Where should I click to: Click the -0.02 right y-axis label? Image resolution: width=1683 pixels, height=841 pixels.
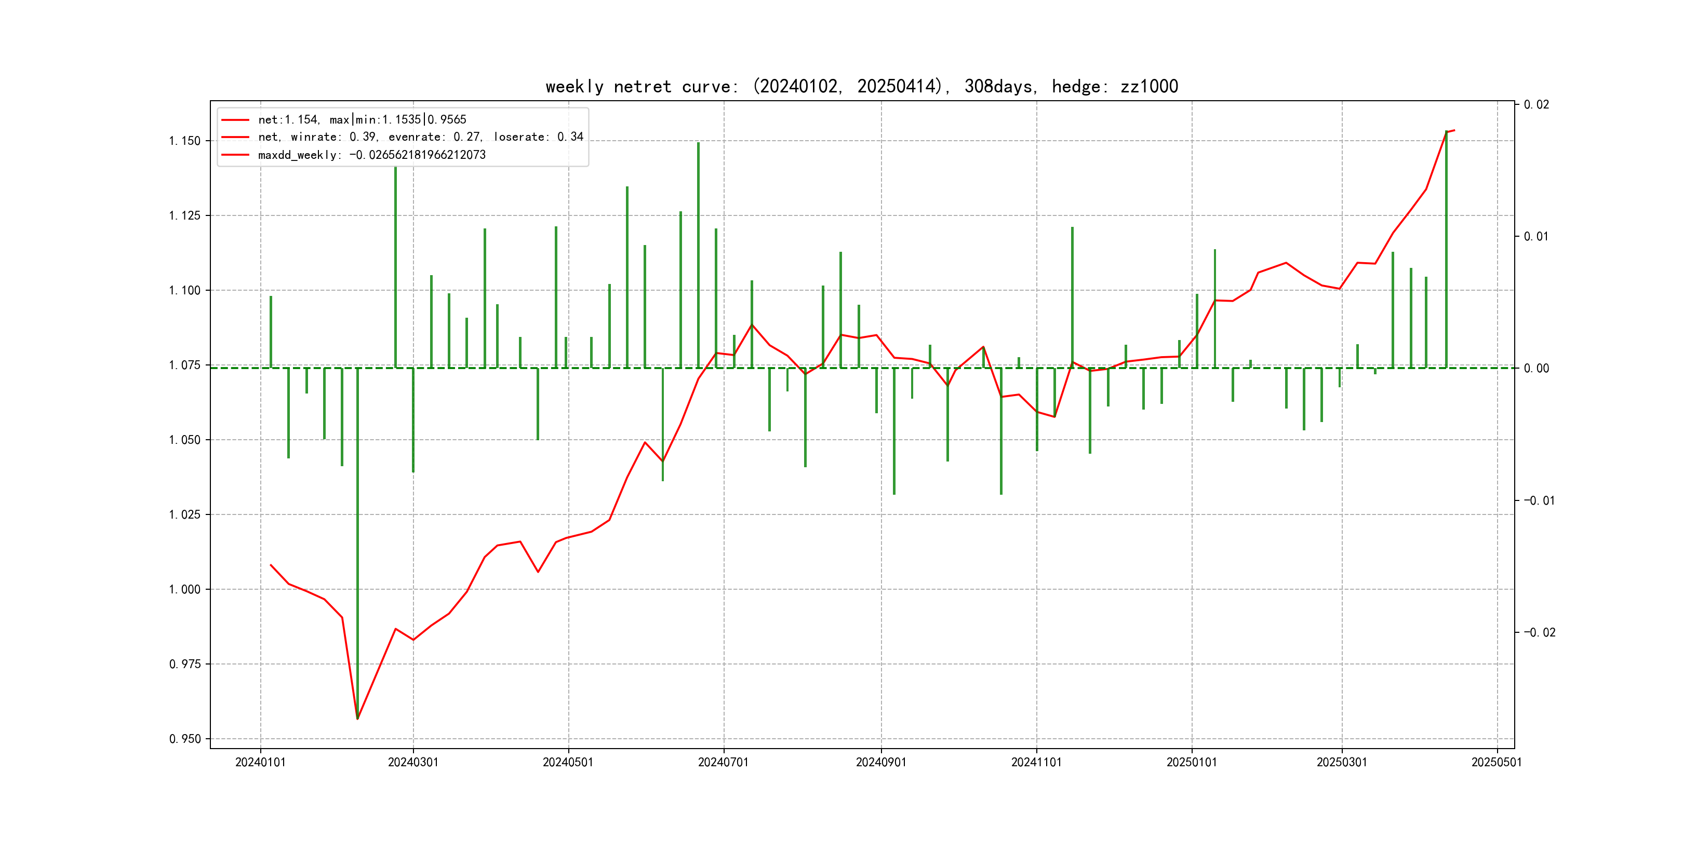pyautogui.click(x=1539, y=633)
